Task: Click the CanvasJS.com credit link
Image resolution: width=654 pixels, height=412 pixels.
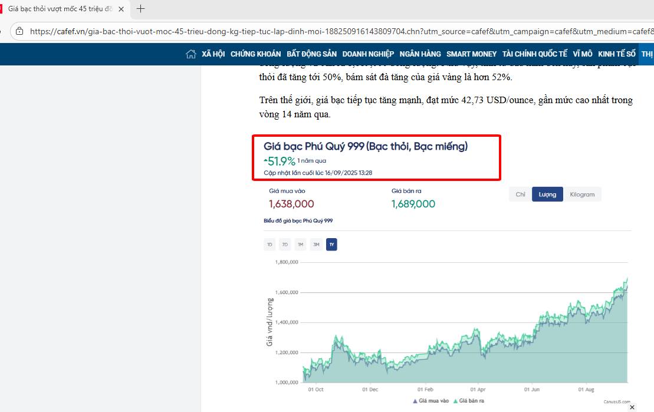Action: 617,401
